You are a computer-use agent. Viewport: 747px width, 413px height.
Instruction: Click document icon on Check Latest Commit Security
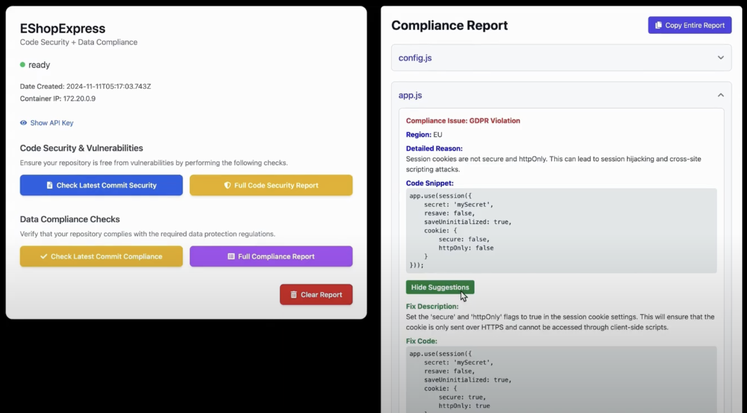click(49, 185)
